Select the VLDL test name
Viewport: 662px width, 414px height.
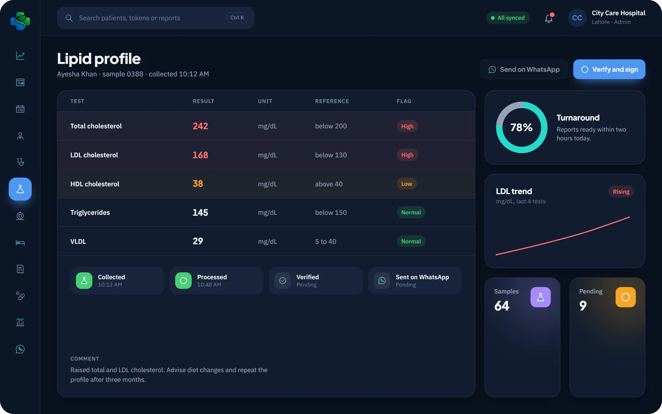point(78,242)
